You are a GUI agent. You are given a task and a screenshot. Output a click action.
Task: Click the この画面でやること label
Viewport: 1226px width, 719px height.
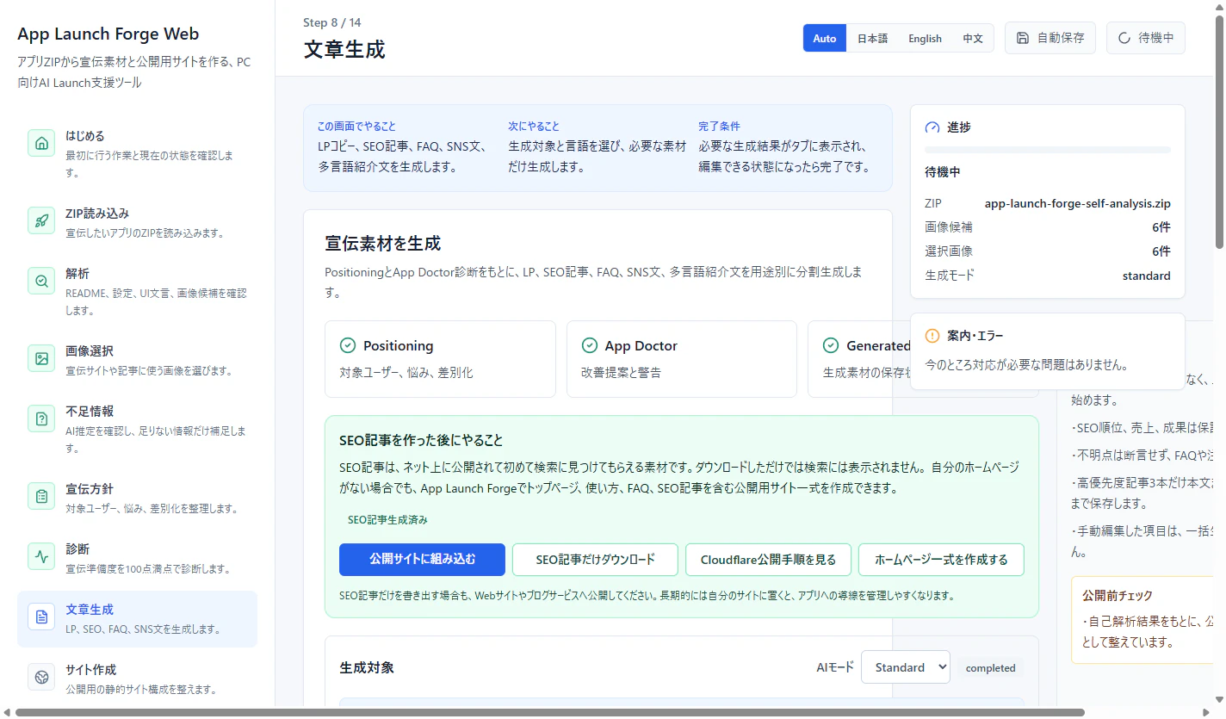pyautogui.click(x=356, y=126)
